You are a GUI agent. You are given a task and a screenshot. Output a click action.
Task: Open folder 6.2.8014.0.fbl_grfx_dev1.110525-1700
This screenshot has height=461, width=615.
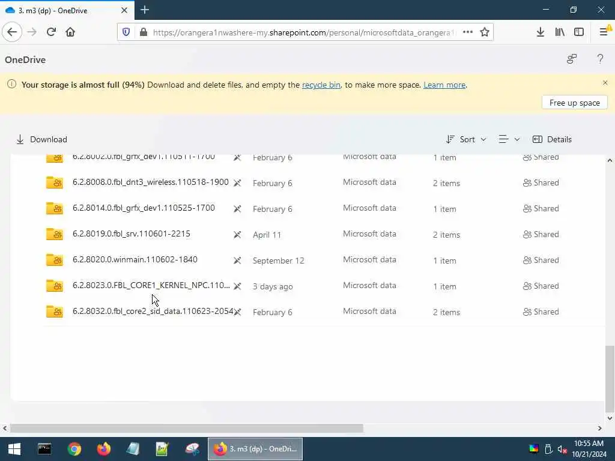click(x=144, y=208)
